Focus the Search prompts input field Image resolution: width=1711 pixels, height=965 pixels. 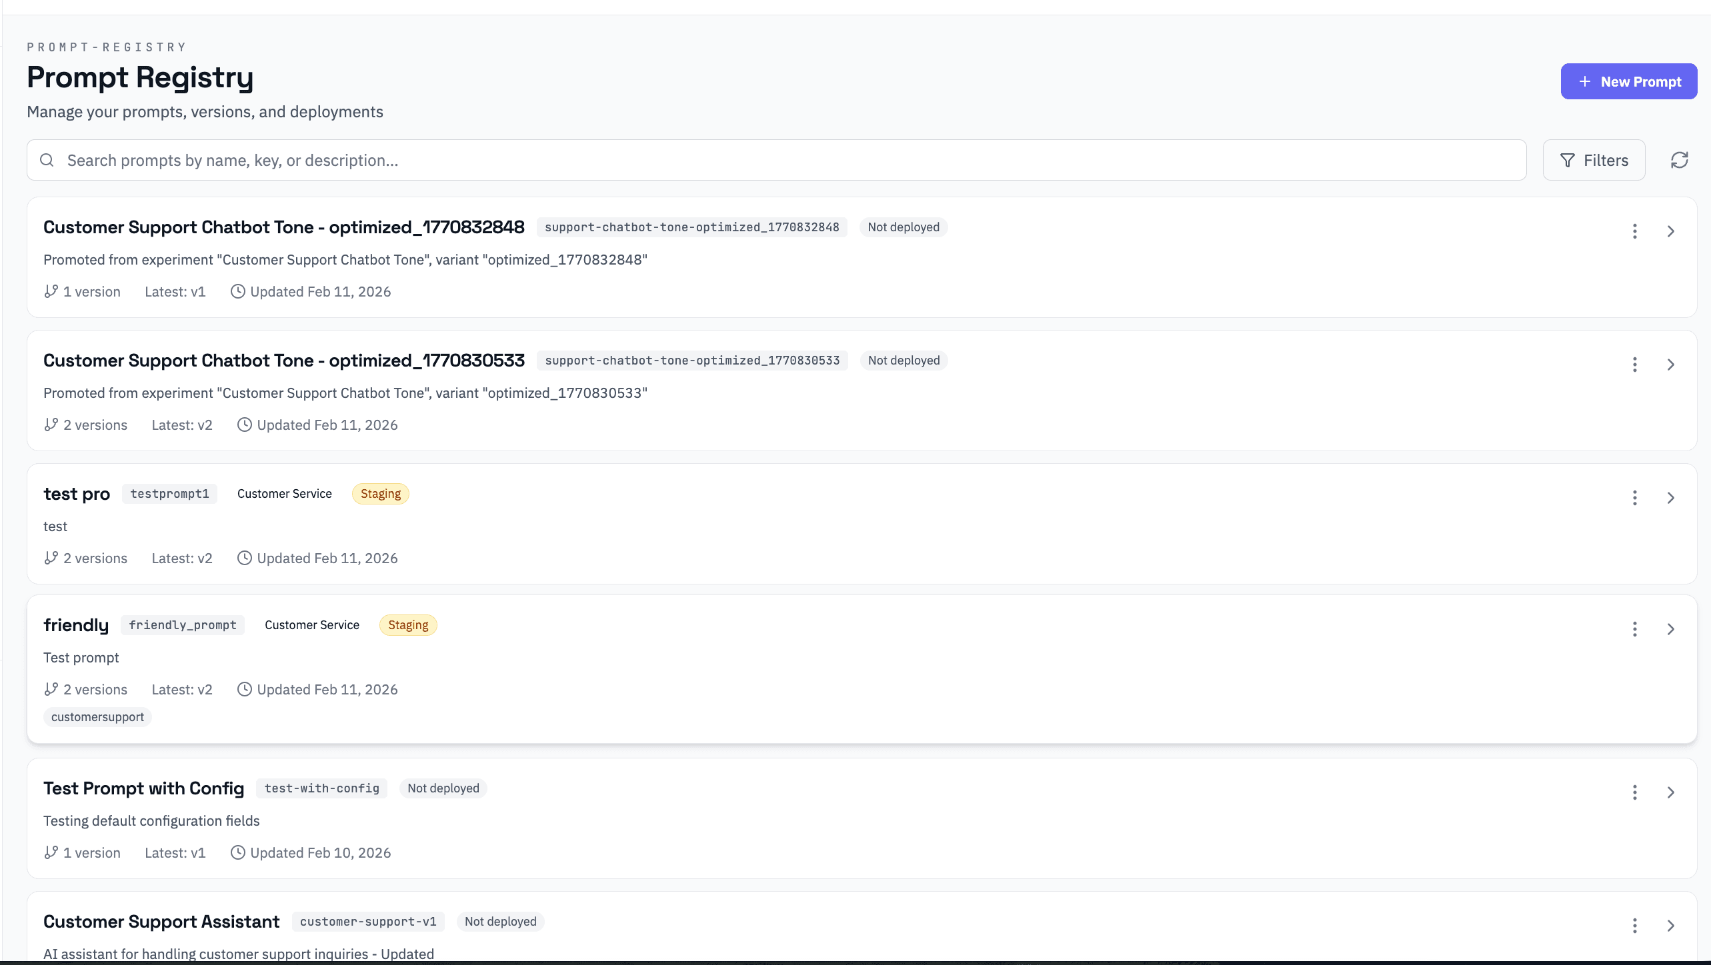click(x=787, y=160)
